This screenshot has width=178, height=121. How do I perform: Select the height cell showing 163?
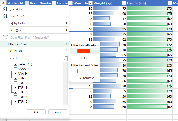point(149,24)
